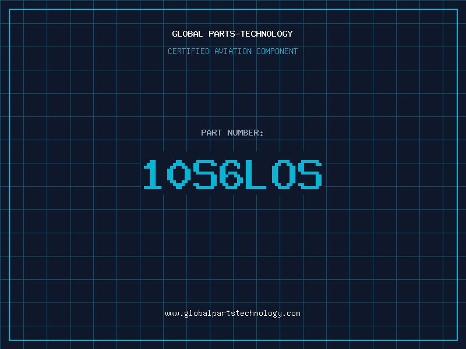Click the .com ending of the URL
The image size is (466, 349).
(x=291, y=314)
